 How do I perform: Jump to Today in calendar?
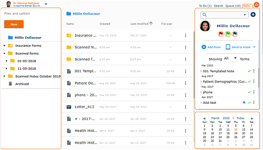[x=240, y=118]
